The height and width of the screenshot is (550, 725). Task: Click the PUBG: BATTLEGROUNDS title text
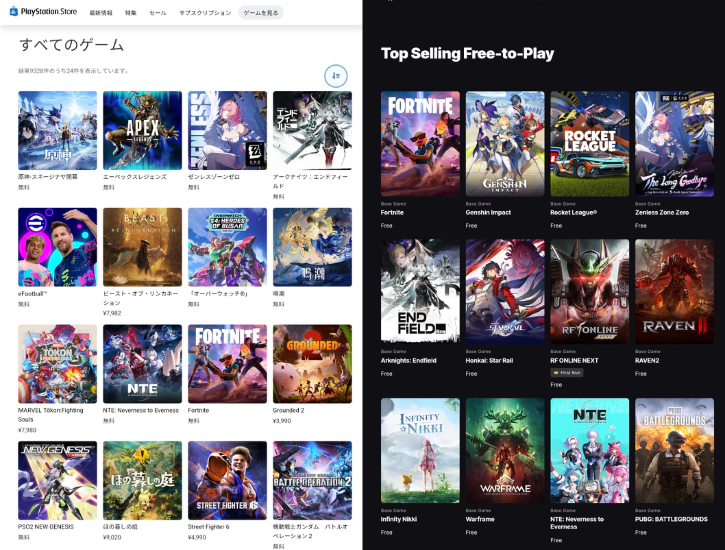(x=671, y=519)
